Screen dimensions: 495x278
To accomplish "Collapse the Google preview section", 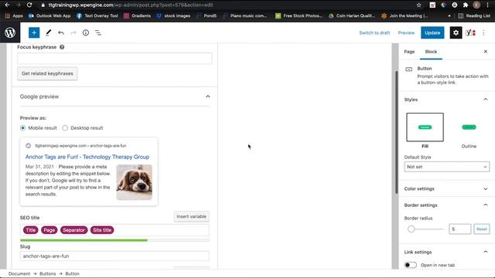I will (x=208, y=97).
